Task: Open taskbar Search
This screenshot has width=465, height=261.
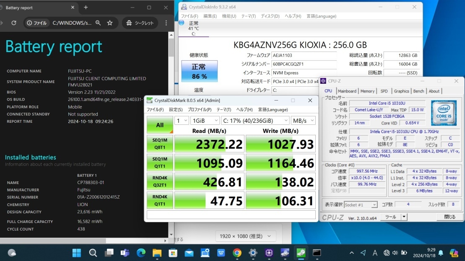Action: 93,253
